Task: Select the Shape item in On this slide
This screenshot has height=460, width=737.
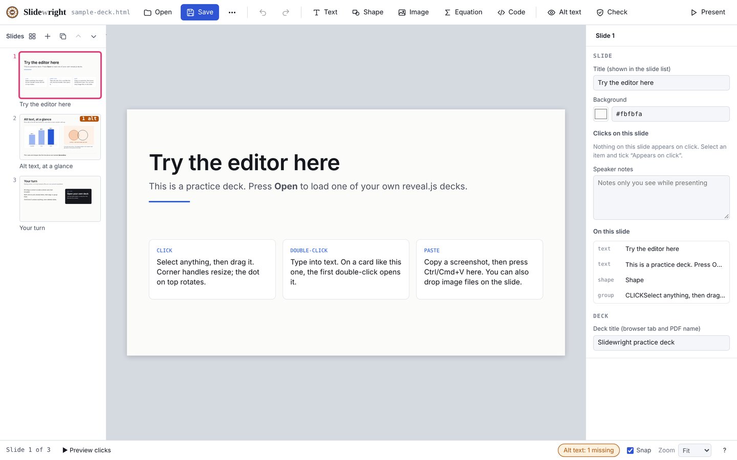Action: pos(661,280)
